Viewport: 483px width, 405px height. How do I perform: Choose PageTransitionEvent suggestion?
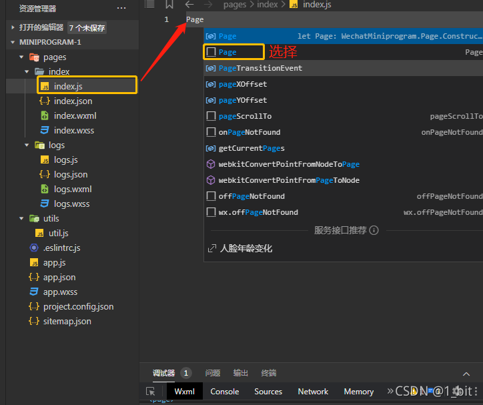[x=344, y=68]
